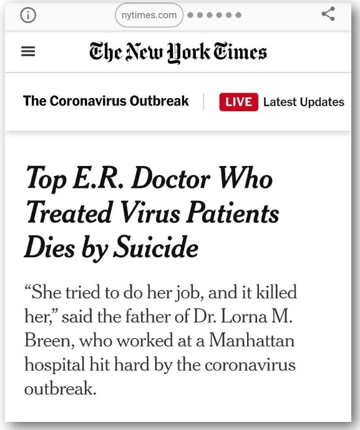Open the page info icon
This screenshot has width=360, height=430.
[28, 15]
